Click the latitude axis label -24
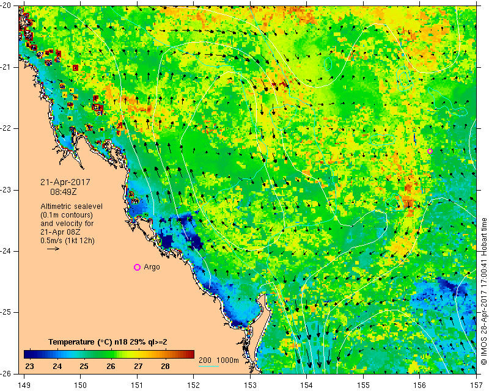This screenshot has height=391, width=489. tap(6, 251)
